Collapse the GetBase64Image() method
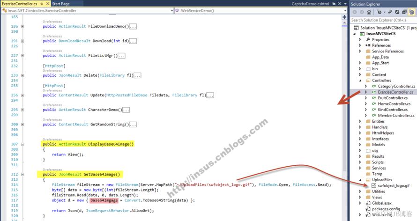Viewport: 417px width, 221px height. pyautogui.click(x=22, y=175)
